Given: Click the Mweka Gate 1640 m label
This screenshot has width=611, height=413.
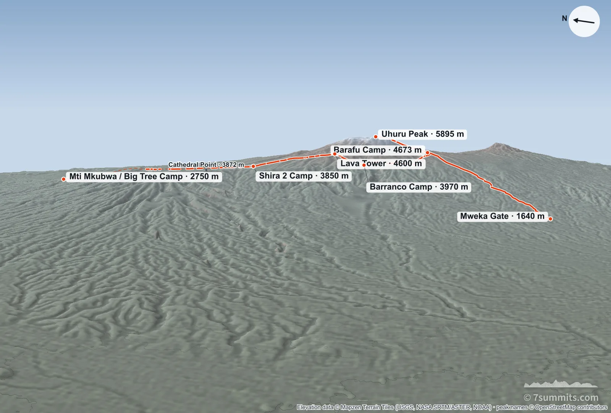Looking at the screenshot, I should point(502,216).
